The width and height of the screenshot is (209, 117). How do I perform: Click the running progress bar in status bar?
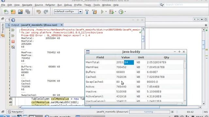click(x=150, y=112)
